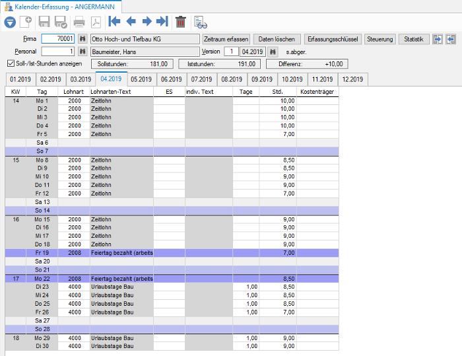This screenshot has height=356, width=462.
Task: Click the Lohnart 4000 for Mo 29
Action: [75, 338]
